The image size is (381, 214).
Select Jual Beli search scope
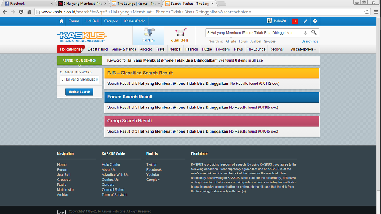click(256, 41)
